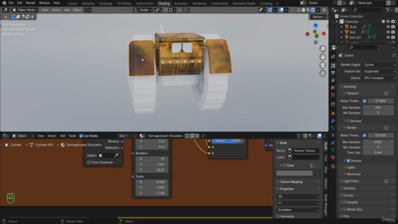Enable Motion Blur checkbox
The image size is (398, 224).
345,209
